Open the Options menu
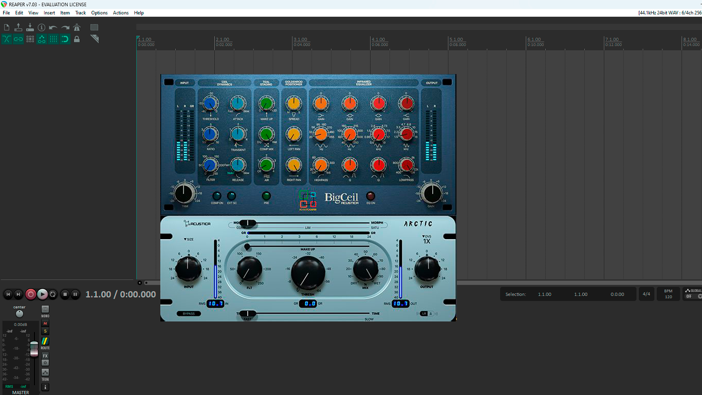The width and height of the screenshot is (702, 395). pos(100,13)
